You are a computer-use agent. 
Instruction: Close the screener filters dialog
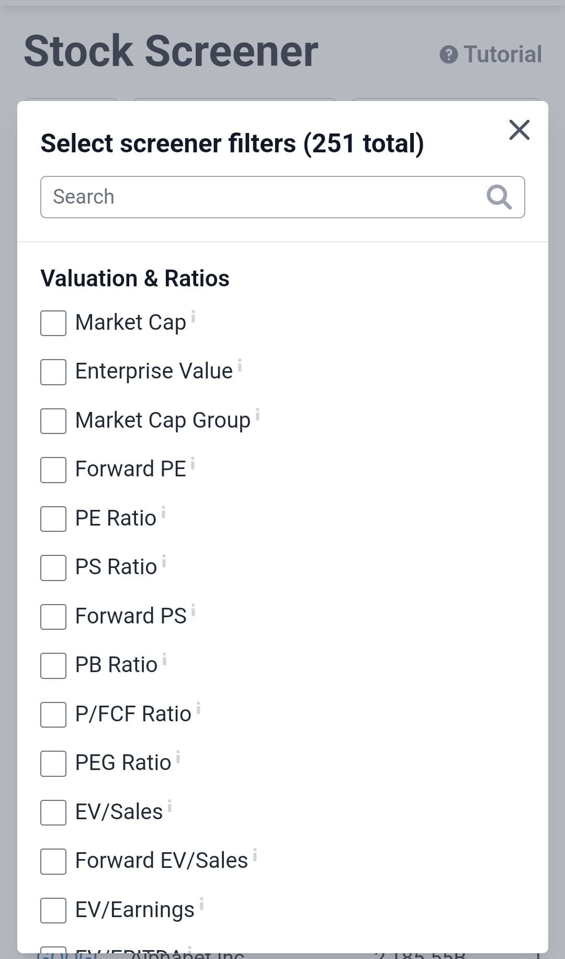click(x=519, y=130)
